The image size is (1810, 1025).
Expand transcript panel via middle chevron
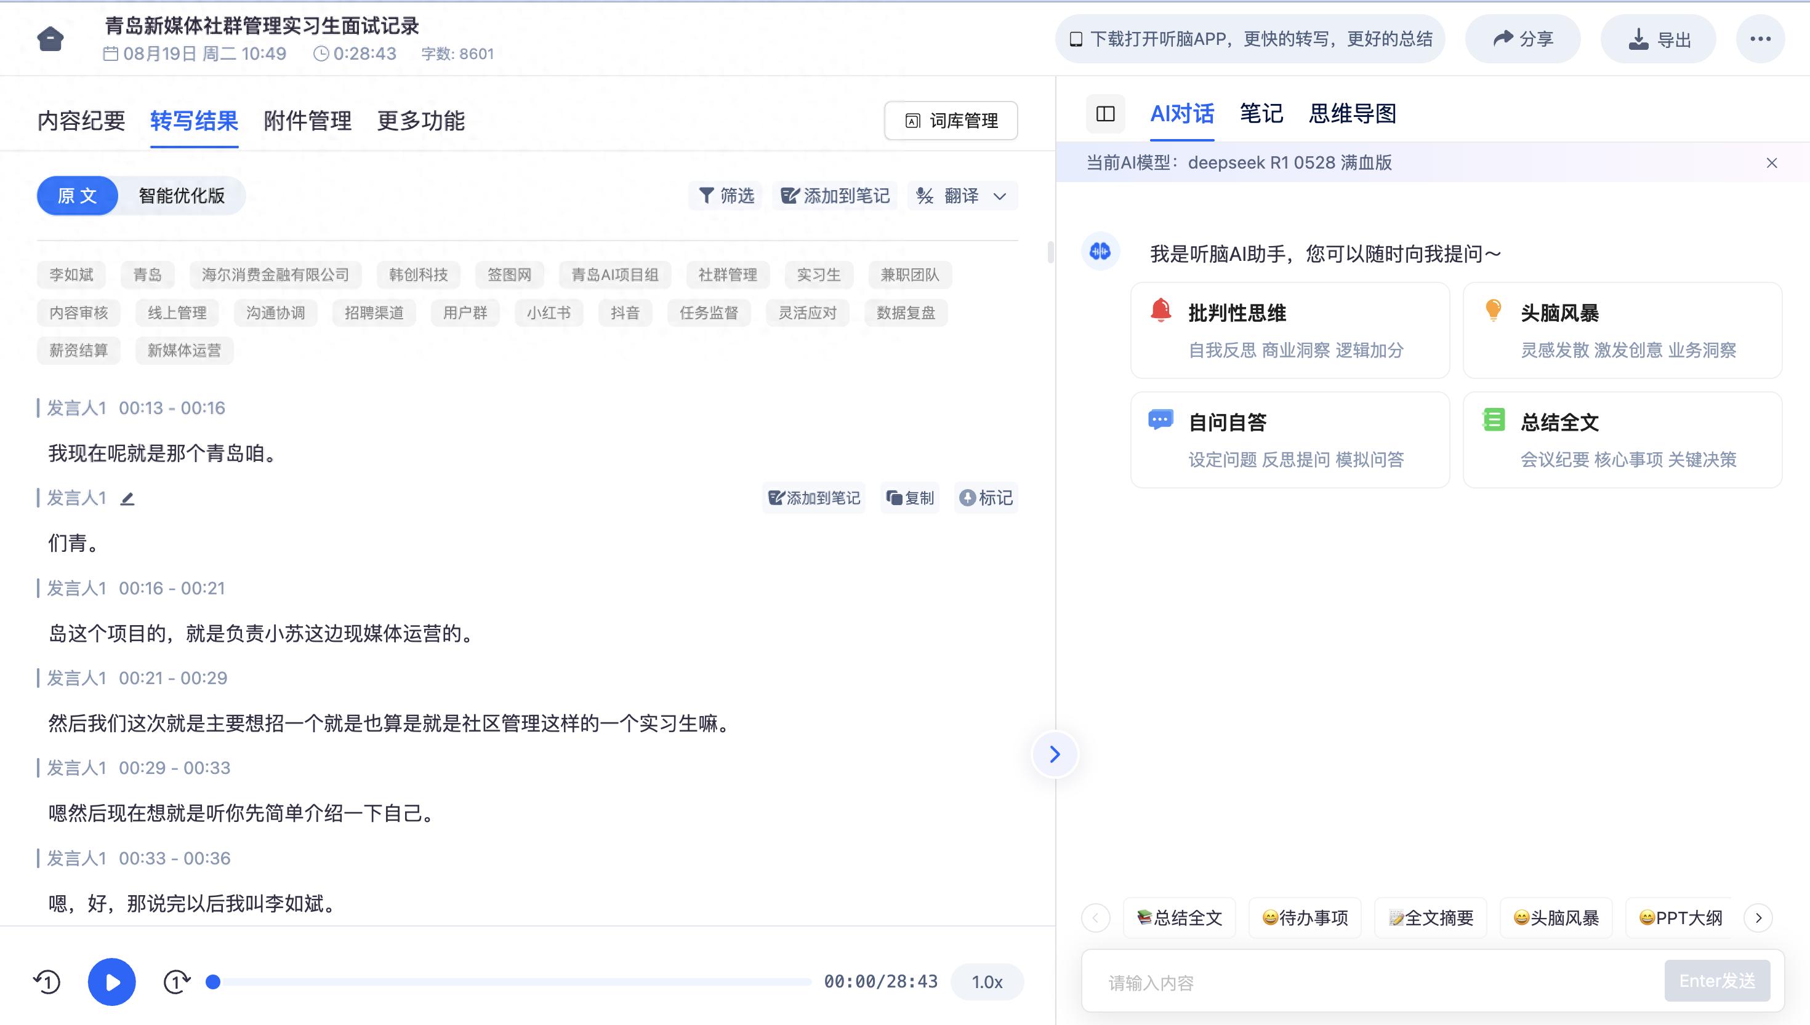pos(1055,753)
